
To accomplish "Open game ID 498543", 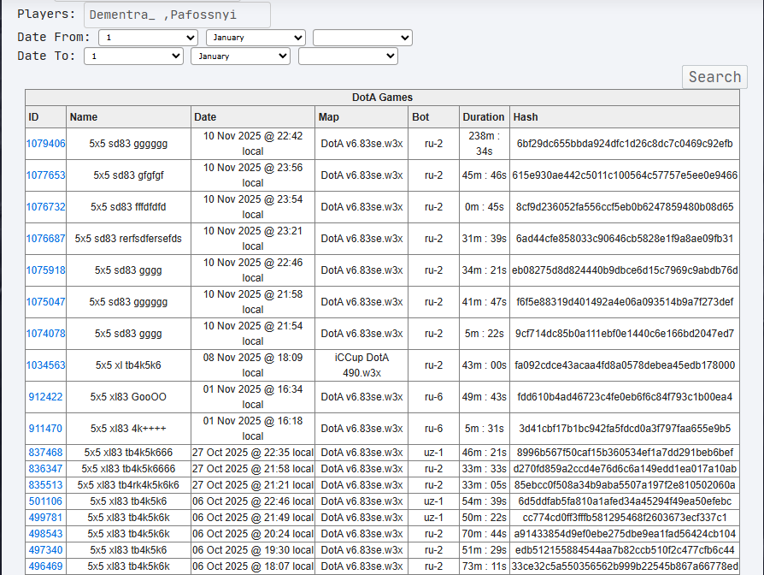I will [x=46, y=534].
